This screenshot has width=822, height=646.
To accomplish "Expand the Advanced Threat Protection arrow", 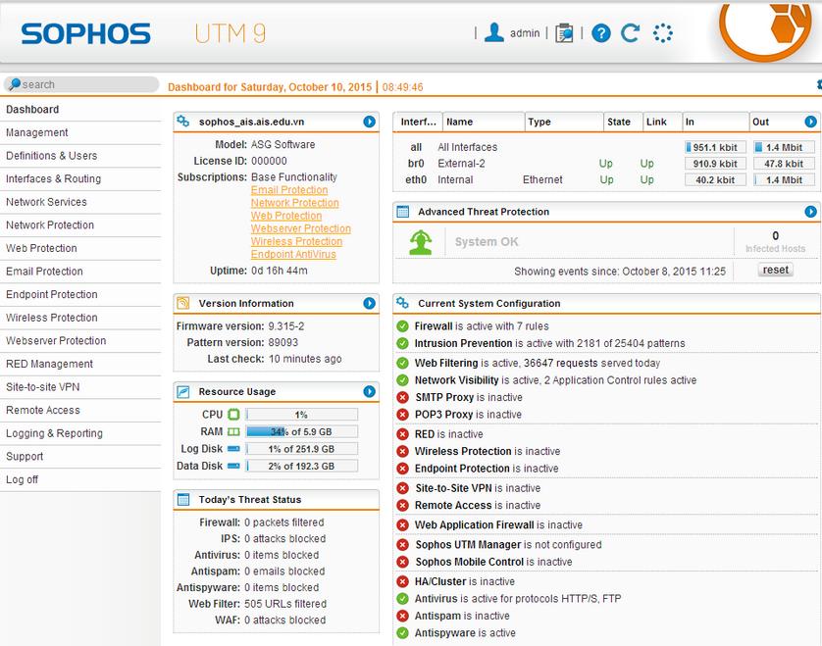I will (x=810, y=212).
